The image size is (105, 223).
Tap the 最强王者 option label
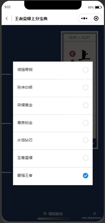(25, 175)
